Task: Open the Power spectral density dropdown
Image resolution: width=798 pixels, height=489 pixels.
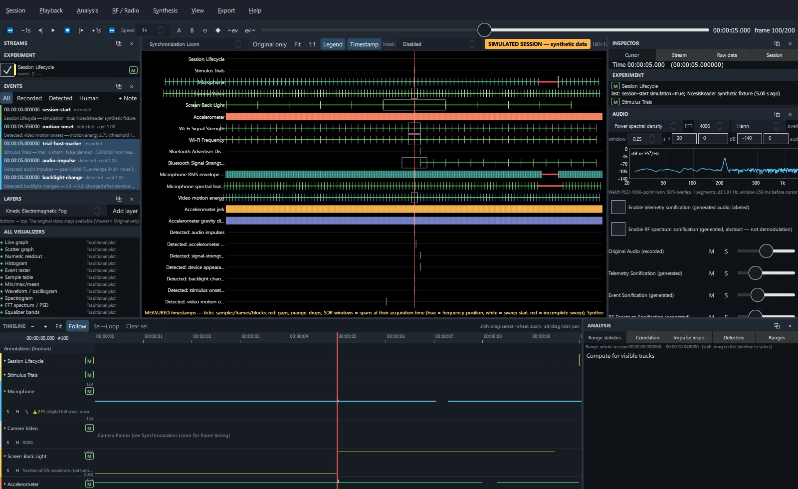Action: [645, 126]
